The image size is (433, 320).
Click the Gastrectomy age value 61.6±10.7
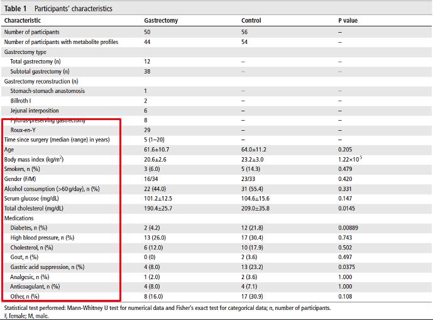click(158, 150)
